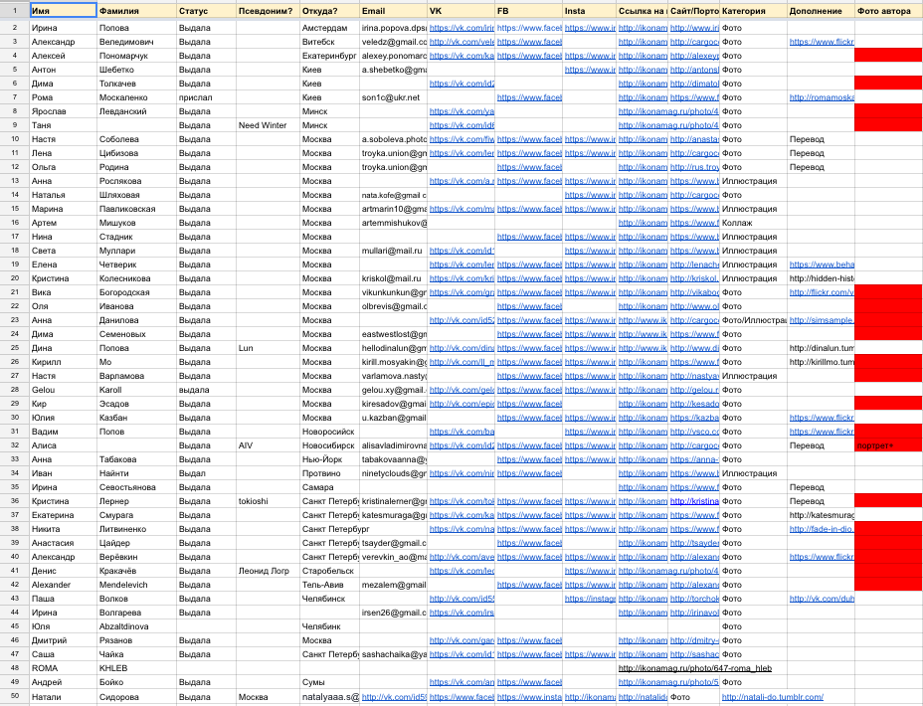This screenshot has width=923, height=706.
Task: Click the cell containing Пономарчук
Action: tap(136, 56)
